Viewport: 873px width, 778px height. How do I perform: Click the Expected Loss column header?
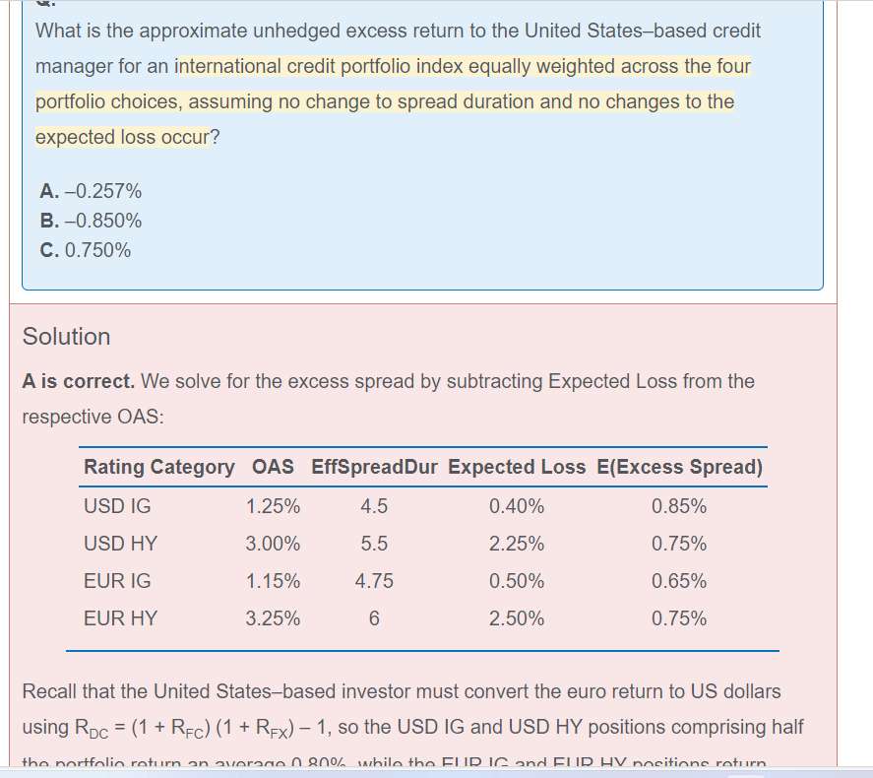tap(516, 467)
